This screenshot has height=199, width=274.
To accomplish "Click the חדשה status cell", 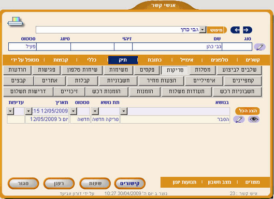I will coord(80,120).
